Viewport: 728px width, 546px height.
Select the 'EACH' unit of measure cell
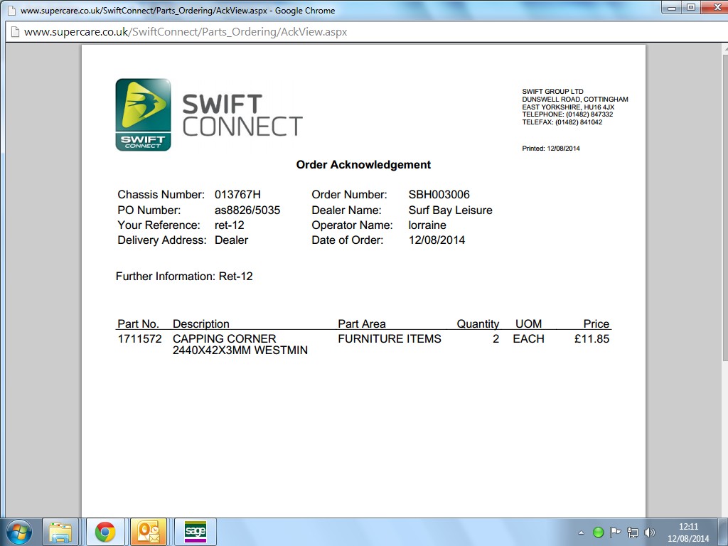[528, 339]
